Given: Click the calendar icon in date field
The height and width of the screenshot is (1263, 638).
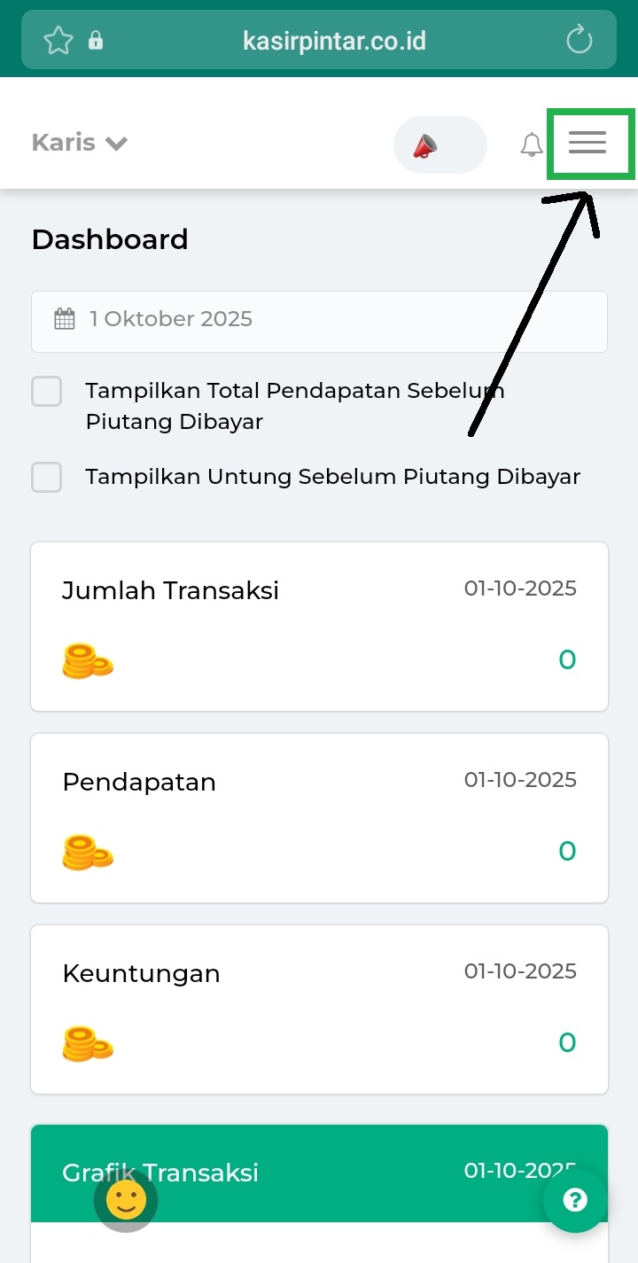Looking at the screenshot, I should pyautogui.click(x=65, y=319).
